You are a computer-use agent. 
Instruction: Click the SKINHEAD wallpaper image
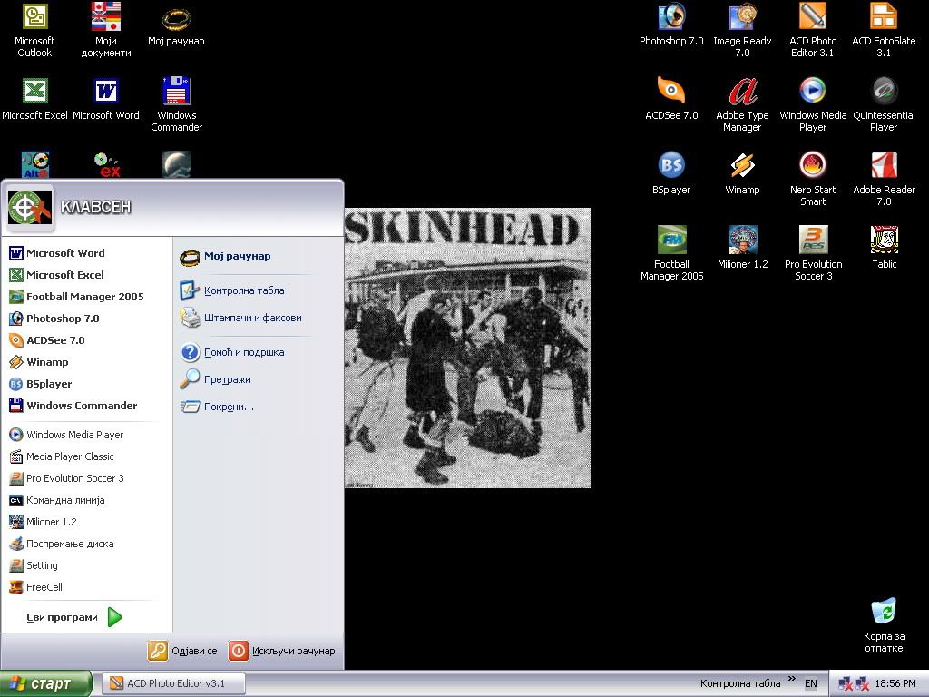[467, 348]
